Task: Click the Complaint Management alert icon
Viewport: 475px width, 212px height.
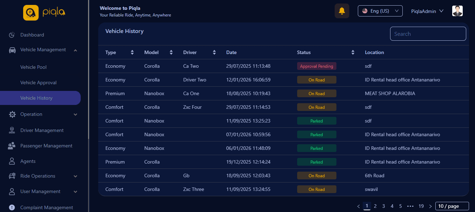Action: coord(12,207)
